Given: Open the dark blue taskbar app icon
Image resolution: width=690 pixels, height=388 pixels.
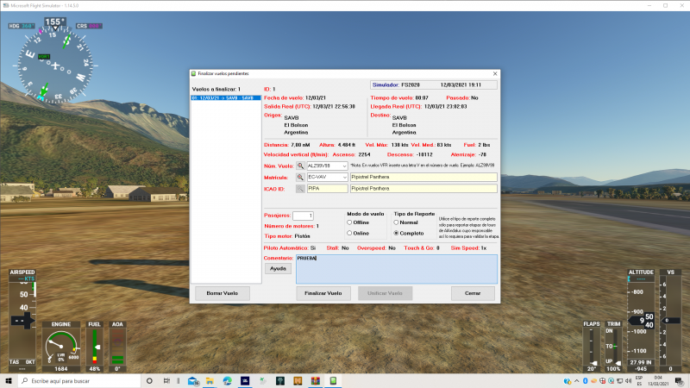Looking at the screenshot, I should (x=245, y=381).
